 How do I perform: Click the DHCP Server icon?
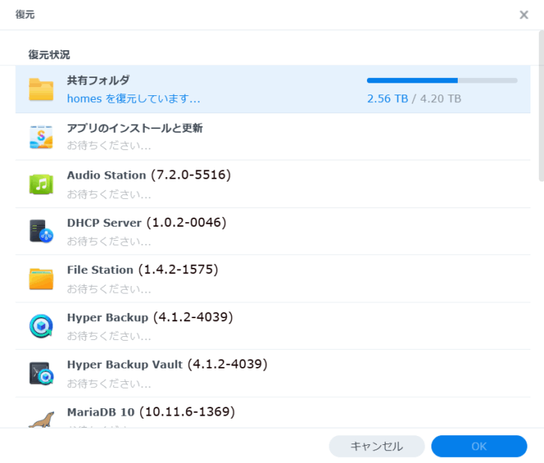click(41, 231)
